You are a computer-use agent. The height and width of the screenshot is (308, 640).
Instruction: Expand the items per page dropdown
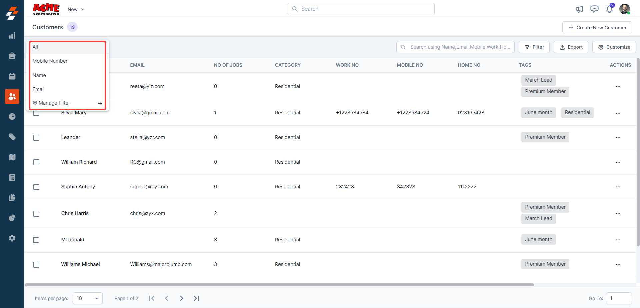click(88, 298)
